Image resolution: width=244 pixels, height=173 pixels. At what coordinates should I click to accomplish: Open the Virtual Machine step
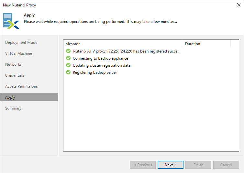pos(18,53)
